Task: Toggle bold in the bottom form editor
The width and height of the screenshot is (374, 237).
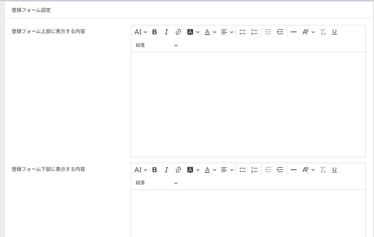Action: pos(155,170)
